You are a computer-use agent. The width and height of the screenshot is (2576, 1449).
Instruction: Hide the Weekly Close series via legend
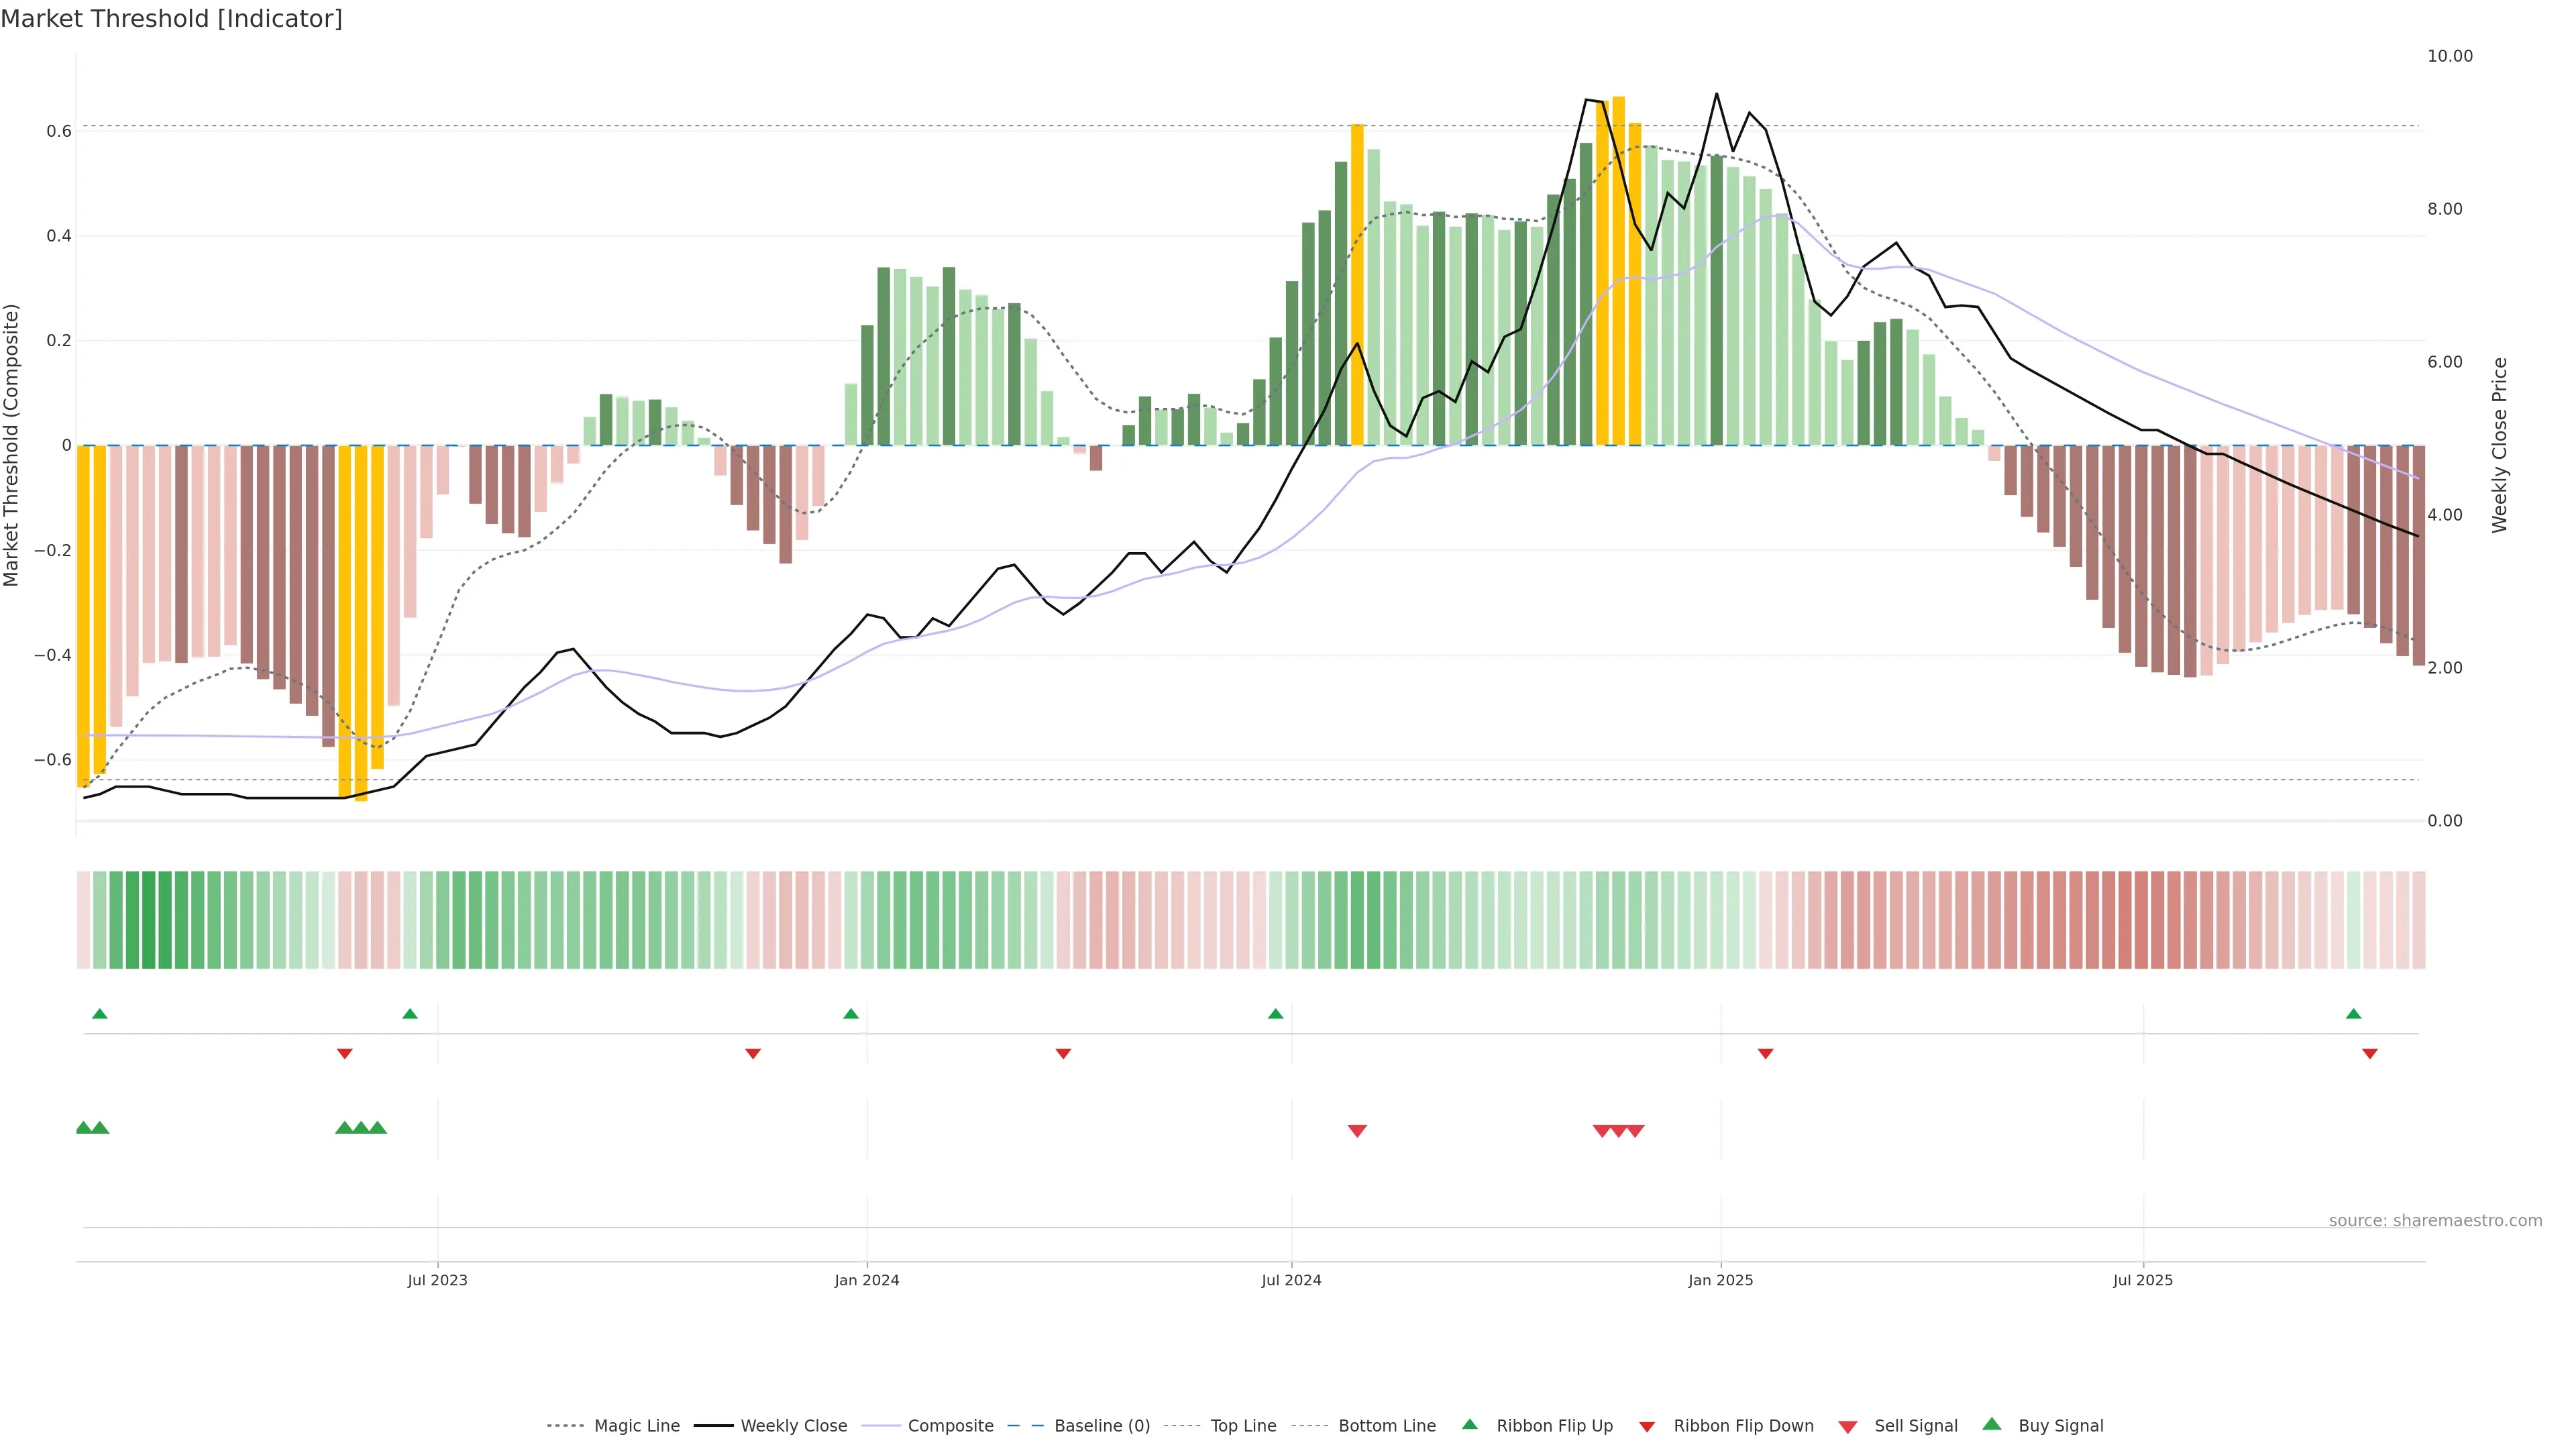point(793,1426)
